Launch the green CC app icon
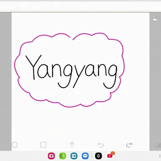The height and width of the screenshot is (161, 161). [x=62, y=156]
